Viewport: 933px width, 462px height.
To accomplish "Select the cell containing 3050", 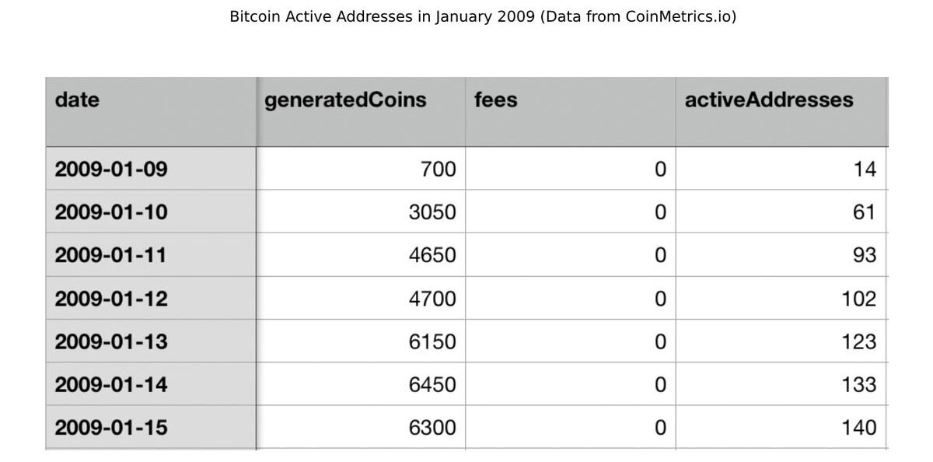I will [x=432, y=212].
